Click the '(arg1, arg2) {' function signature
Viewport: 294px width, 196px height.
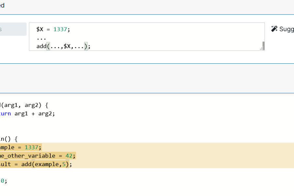[x=24, y=105]
